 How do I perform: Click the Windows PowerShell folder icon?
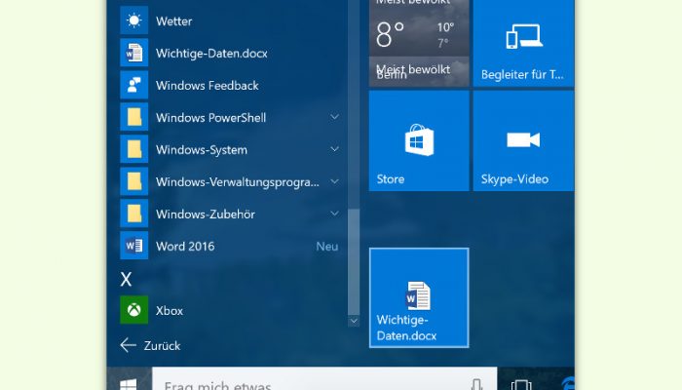tap(134, 117)
